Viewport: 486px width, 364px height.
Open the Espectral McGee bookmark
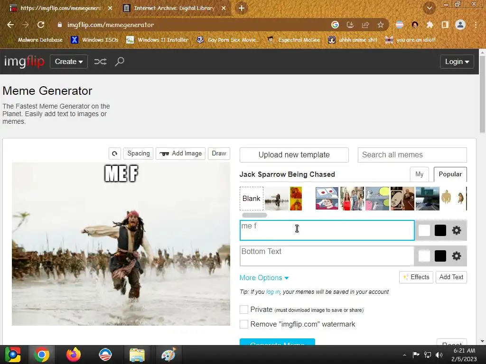(294, 40)
